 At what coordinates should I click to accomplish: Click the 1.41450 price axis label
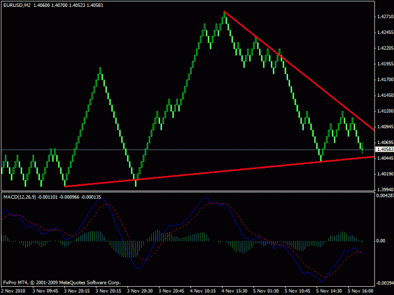pos(385,95)
